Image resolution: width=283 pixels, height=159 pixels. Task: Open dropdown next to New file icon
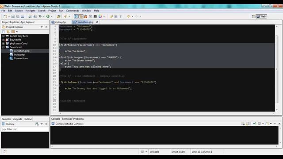(9, 16)
